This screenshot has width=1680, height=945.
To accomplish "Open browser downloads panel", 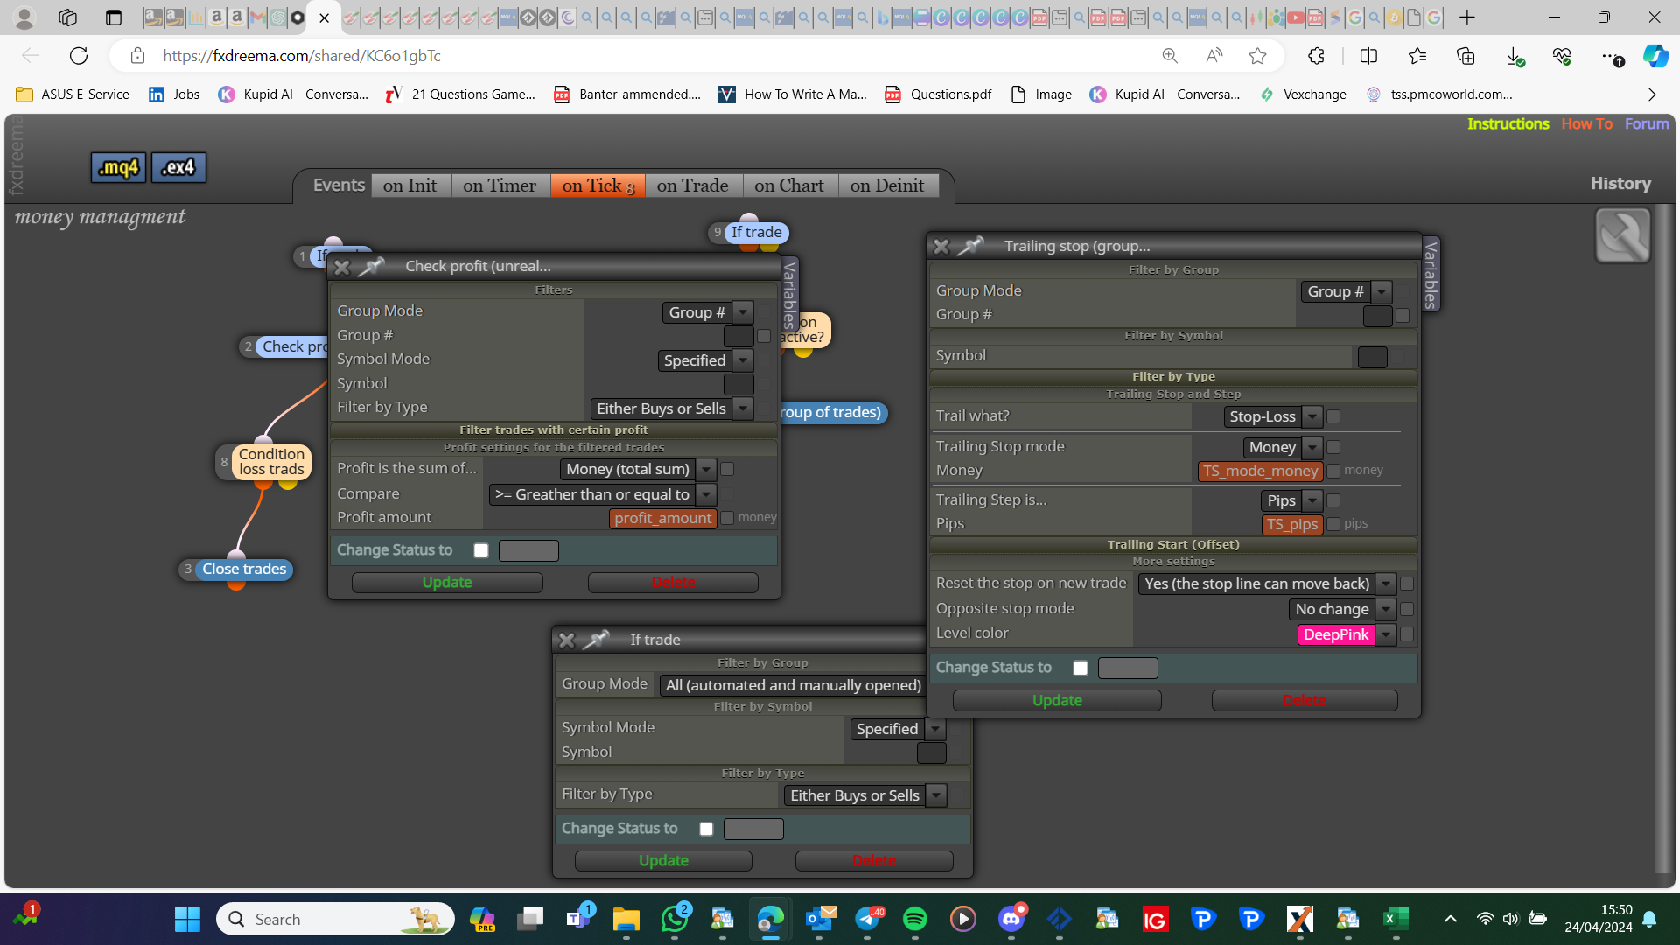I will [1515, 57].
